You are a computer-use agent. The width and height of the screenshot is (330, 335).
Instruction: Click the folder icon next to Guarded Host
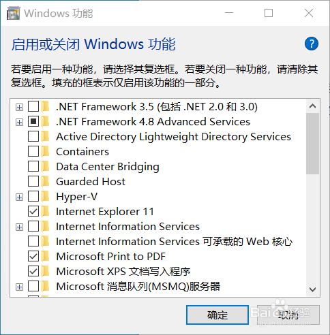coord(46,182)
